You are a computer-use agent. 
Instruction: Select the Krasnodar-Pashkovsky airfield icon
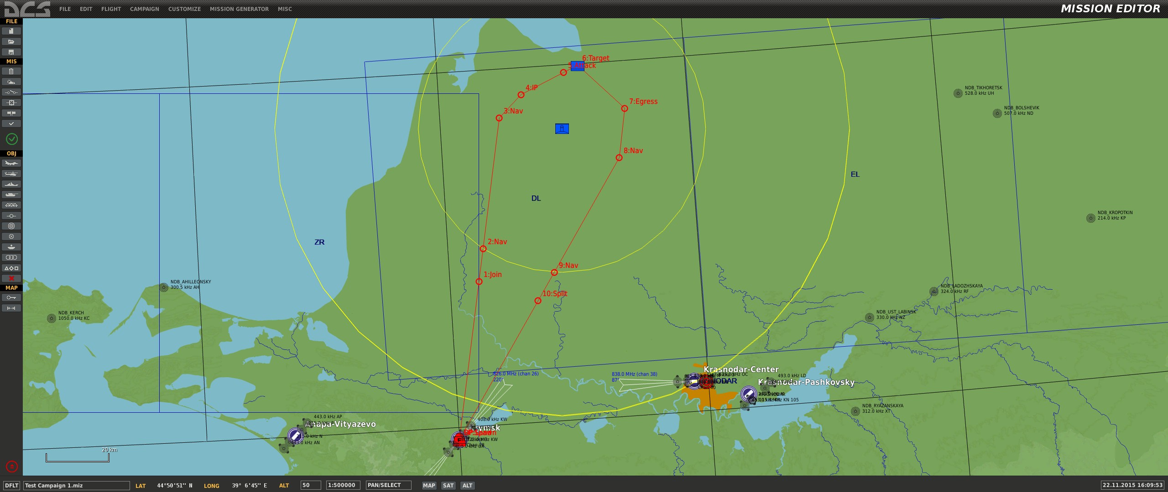click(x=749, y=394)
